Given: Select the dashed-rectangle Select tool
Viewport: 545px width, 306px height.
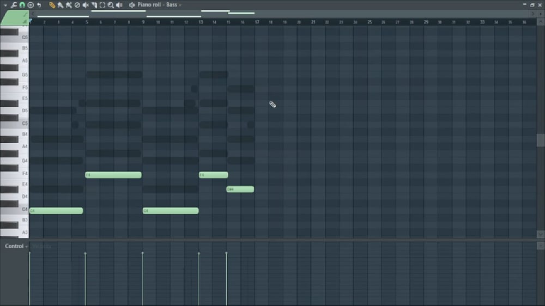Looking at the screenshot, I should (102, 5).
